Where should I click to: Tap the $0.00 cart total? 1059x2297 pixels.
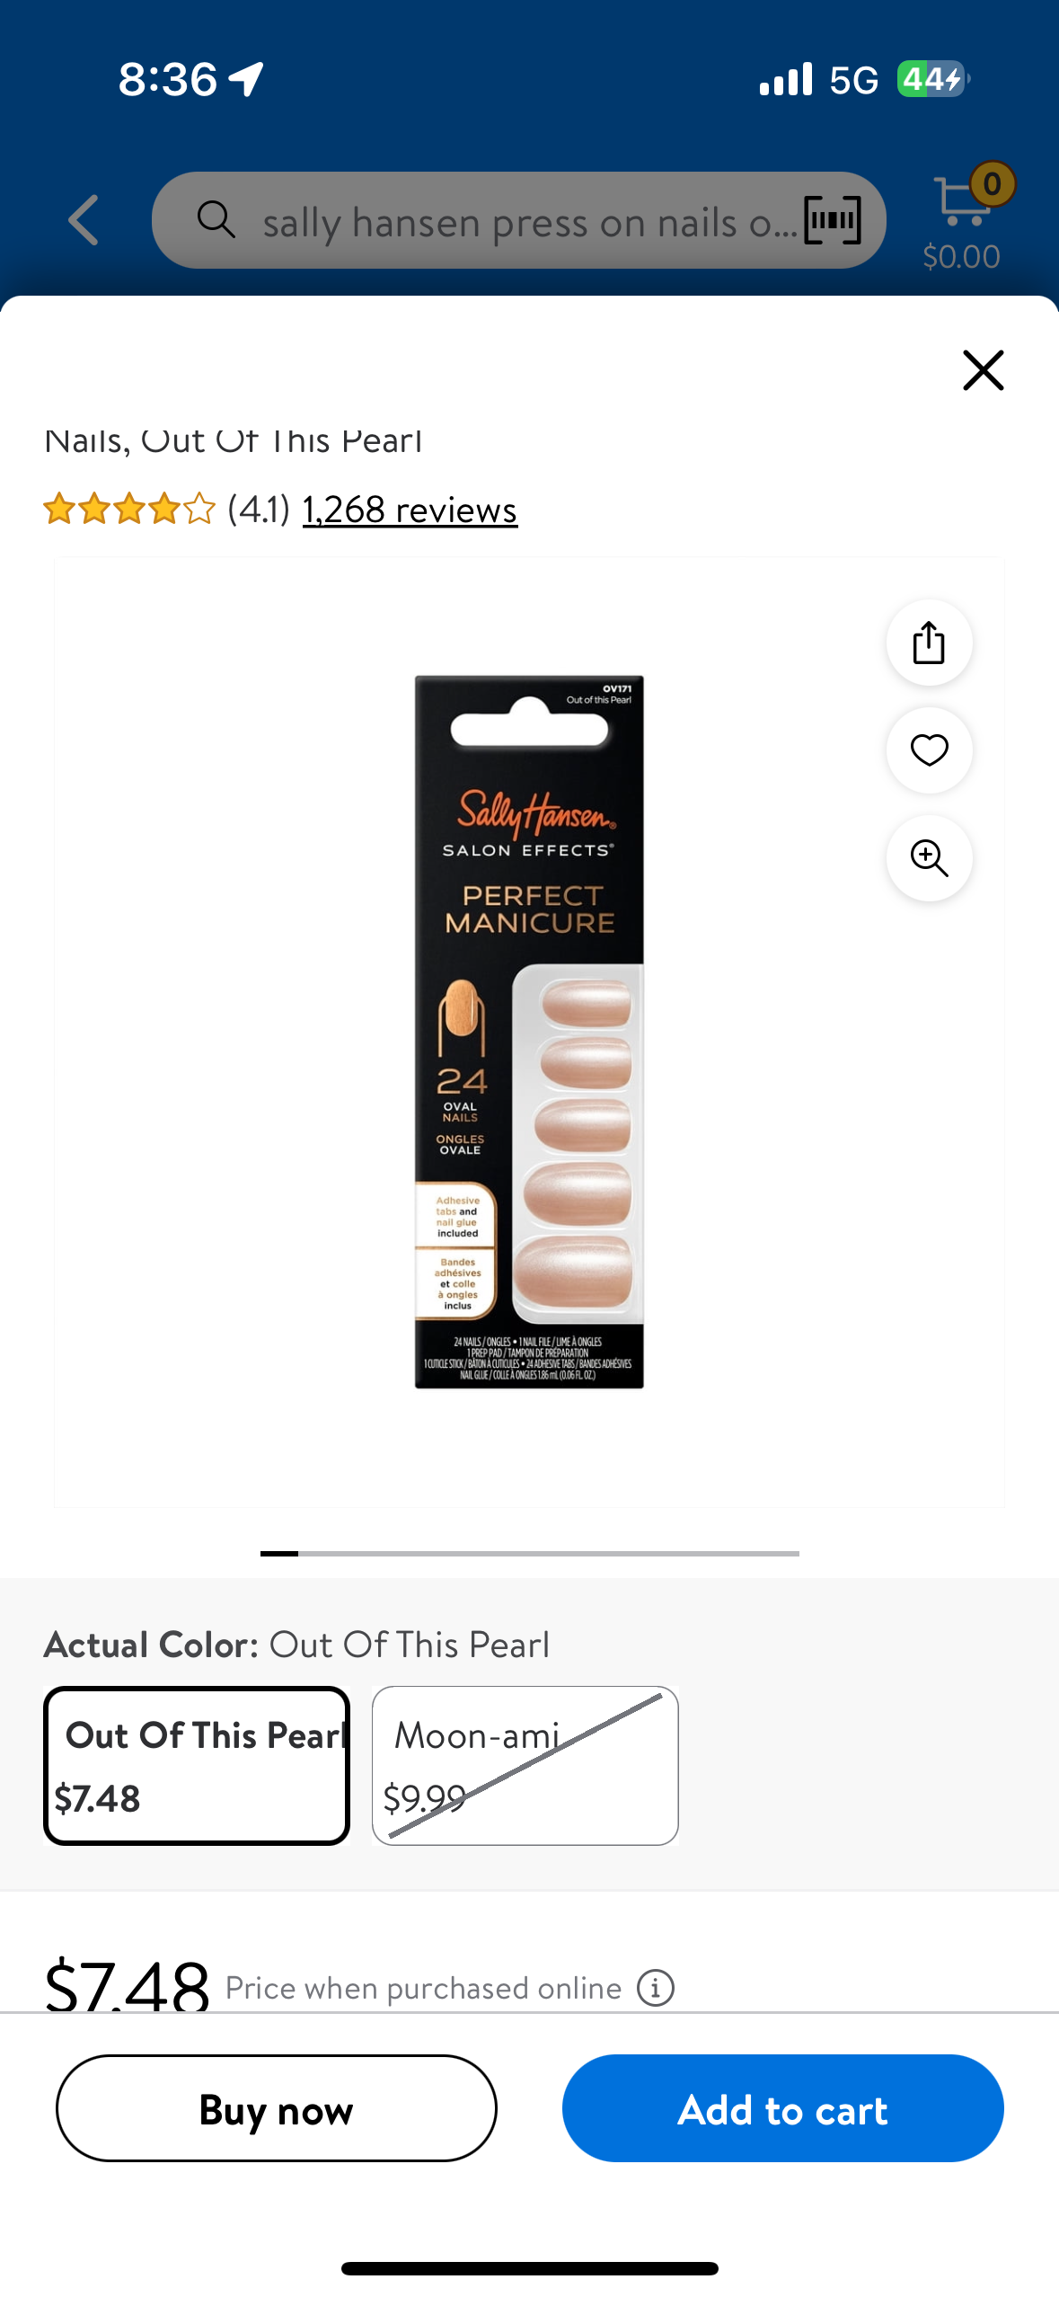tap(961, 257)
